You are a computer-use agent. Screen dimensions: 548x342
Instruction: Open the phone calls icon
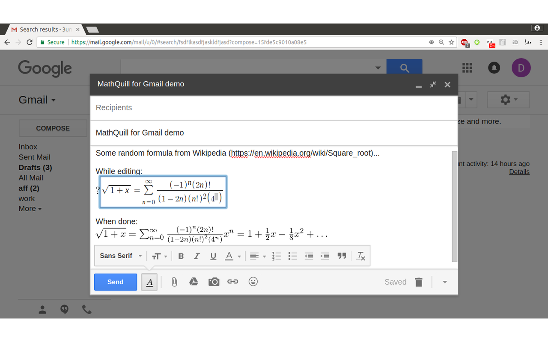click(87, 310)
